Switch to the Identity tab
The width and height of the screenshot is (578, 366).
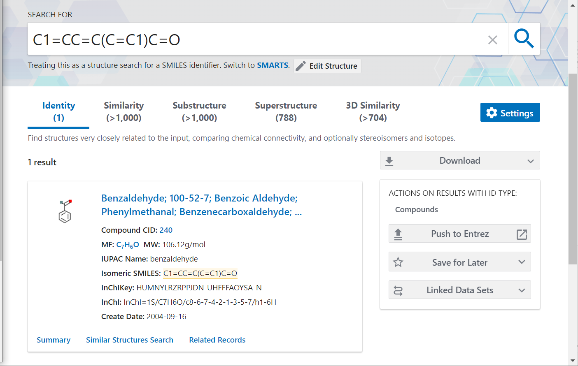(x=58, y=111)
